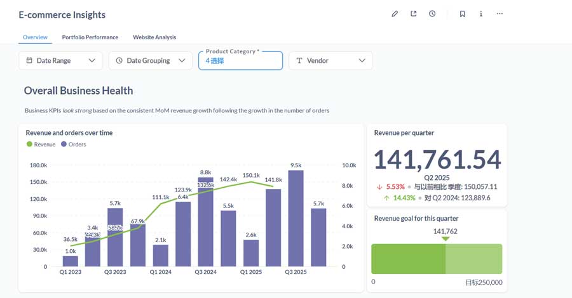Open the three-dot more options menu
Image resolution: width=572 pixels, height=298 pixels.
500,14
